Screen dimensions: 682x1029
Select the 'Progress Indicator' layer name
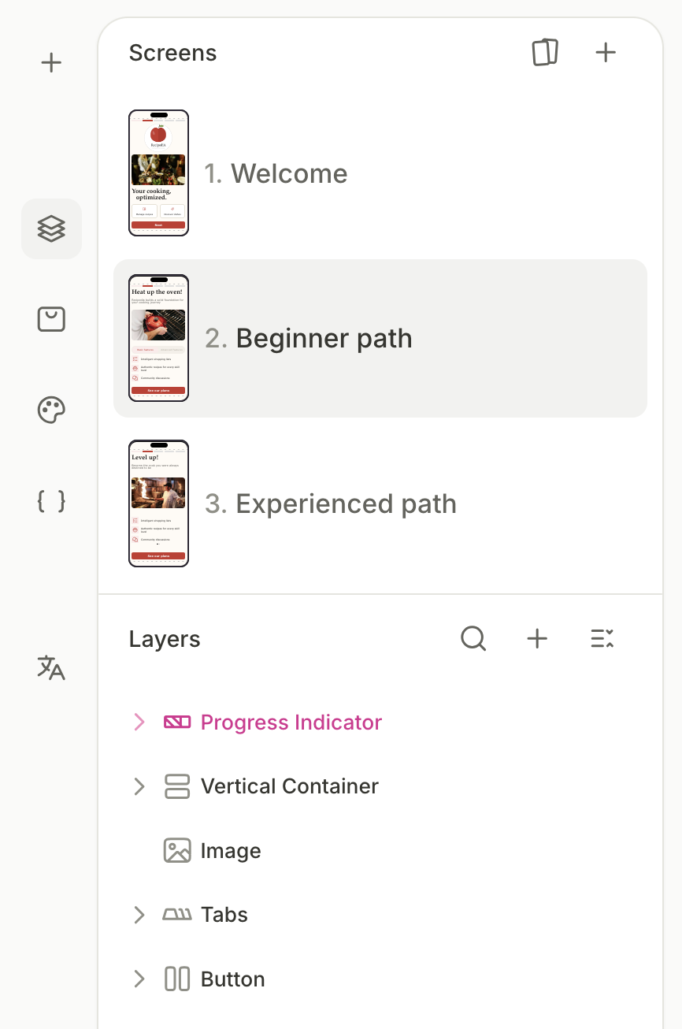[291, 723]
